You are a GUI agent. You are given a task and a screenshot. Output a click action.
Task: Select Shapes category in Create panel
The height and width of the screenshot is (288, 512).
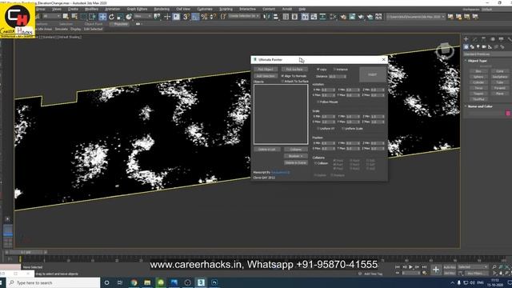point(472,47)
